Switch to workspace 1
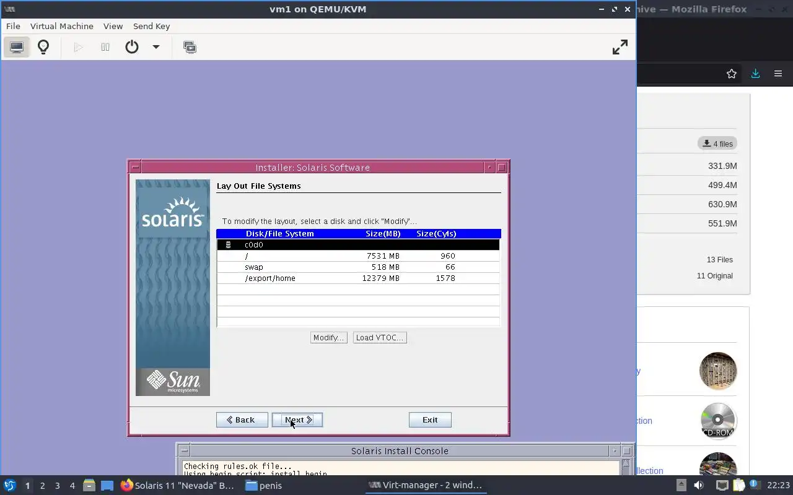Screen dimensions: 793x495 (27, 486)
